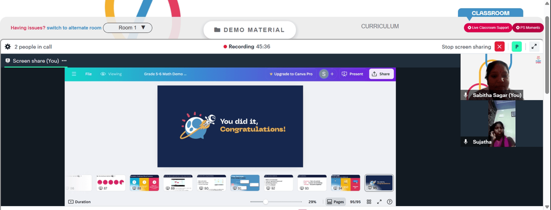Toggle the Viewing mode eye control
The height and width of the screenshot is (210, 551).
(111, 74)
